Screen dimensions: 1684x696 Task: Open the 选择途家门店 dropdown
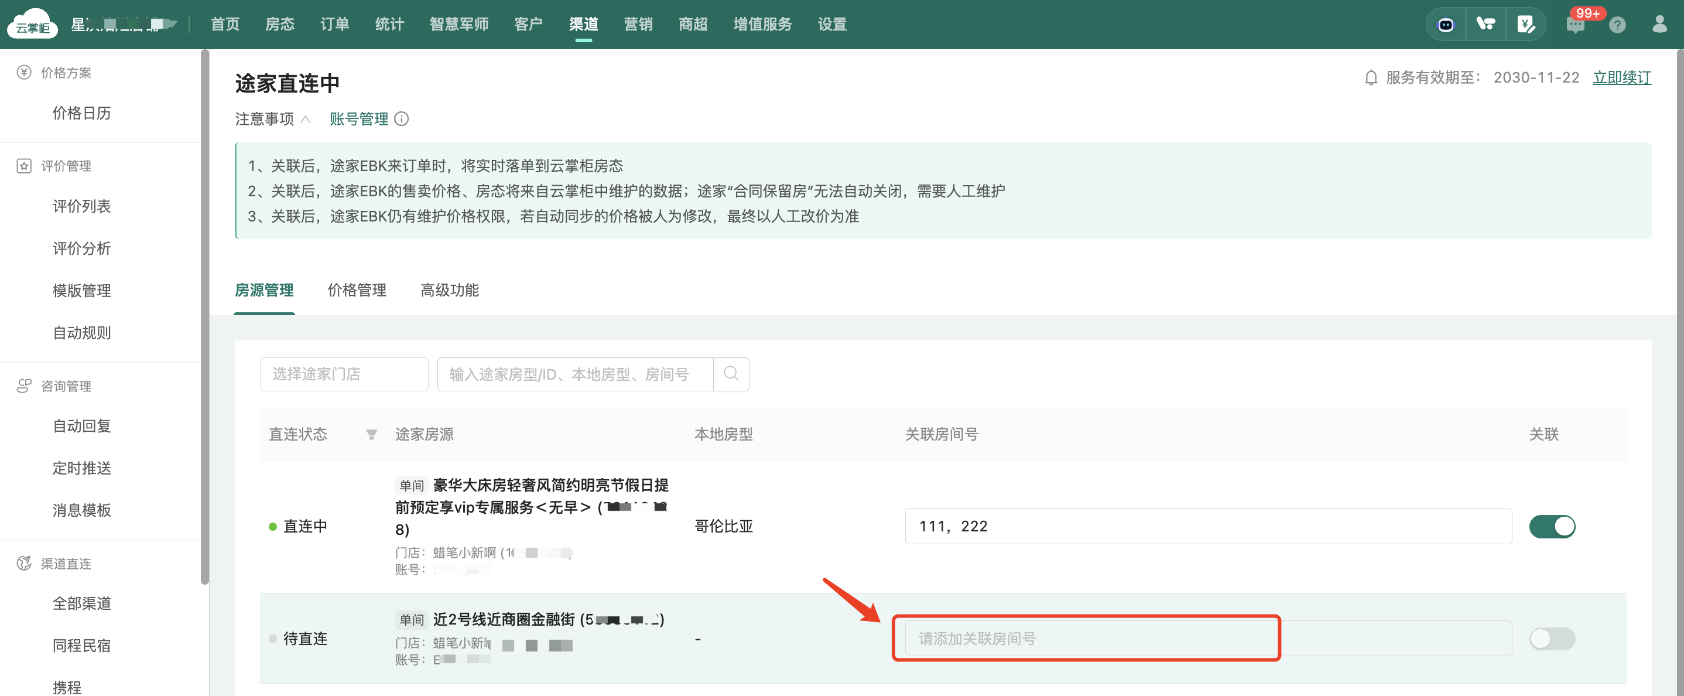click(x=344, y=374)
